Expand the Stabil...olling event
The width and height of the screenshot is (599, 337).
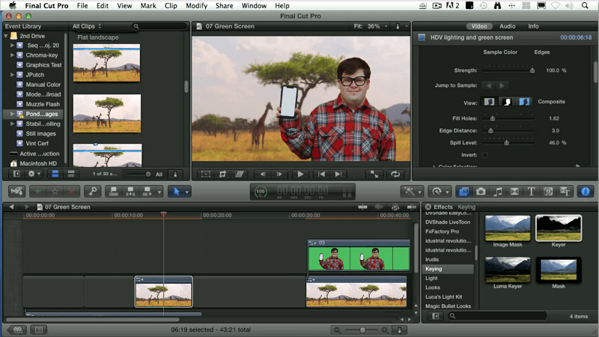(12, 124)
